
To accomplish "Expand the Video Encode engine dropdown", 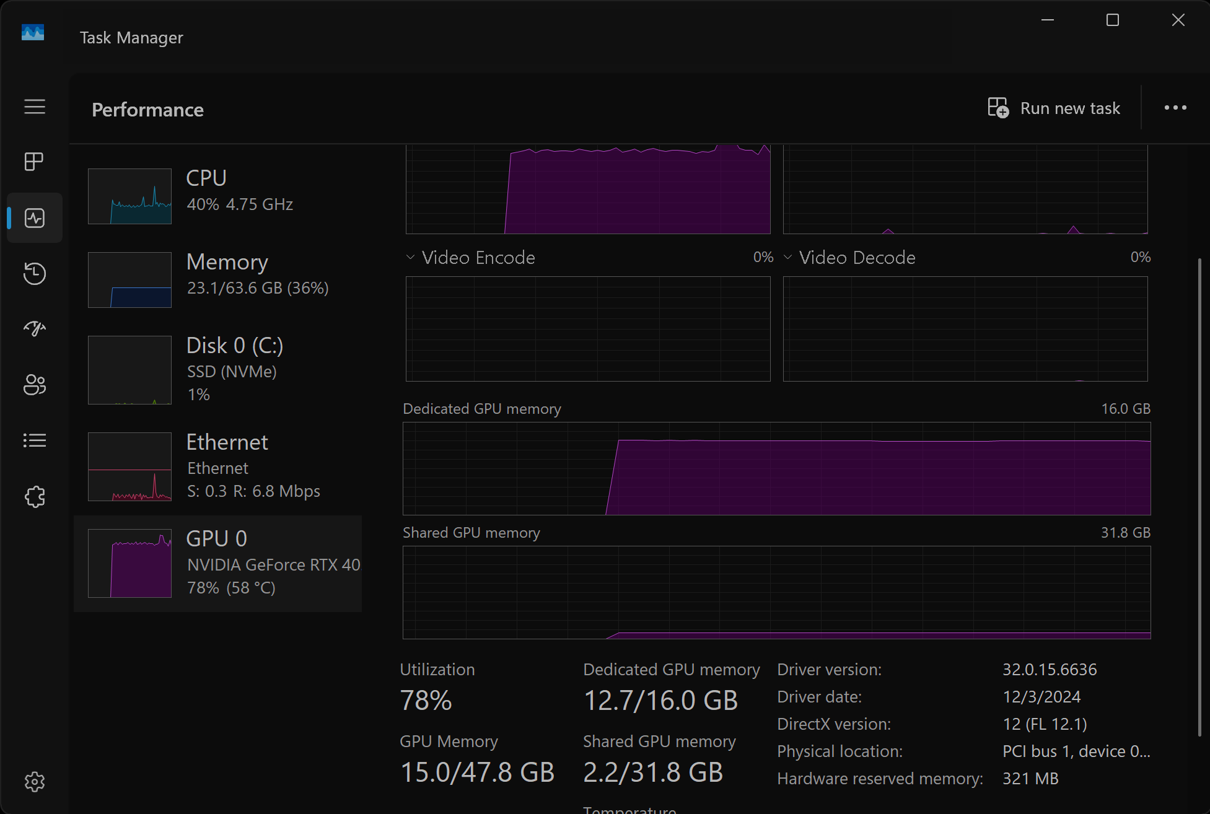I will coord(410,257).
